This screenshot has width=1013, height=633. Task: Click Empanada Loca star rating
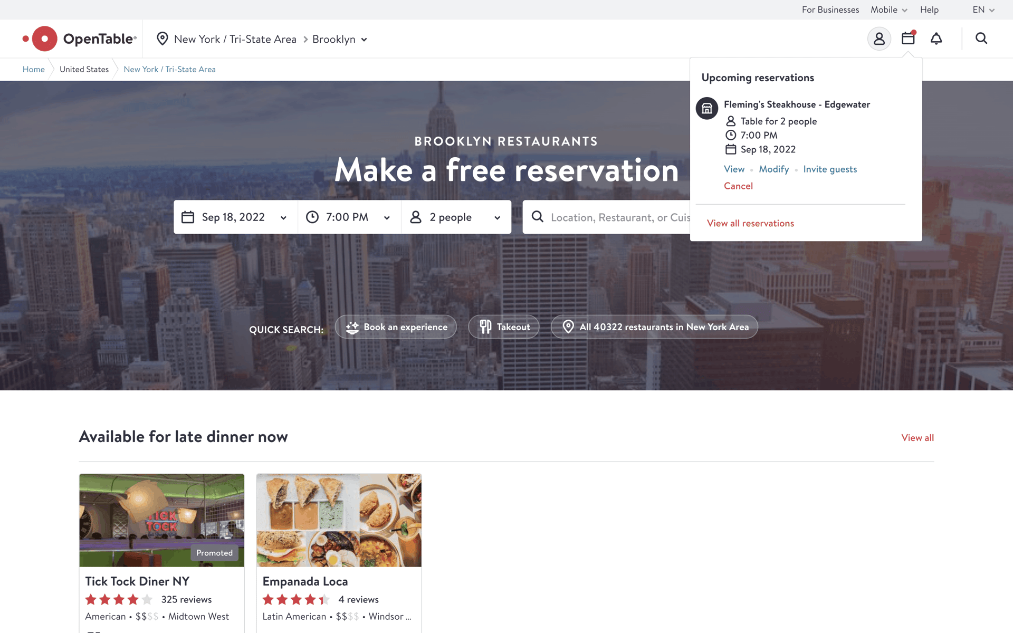[296, 600]
